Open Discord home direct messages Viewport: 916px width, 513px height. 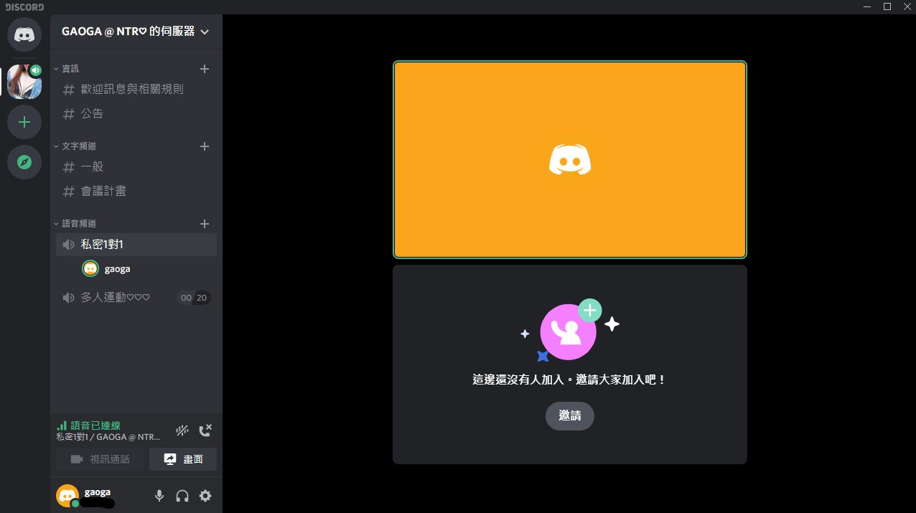point(24,34)
